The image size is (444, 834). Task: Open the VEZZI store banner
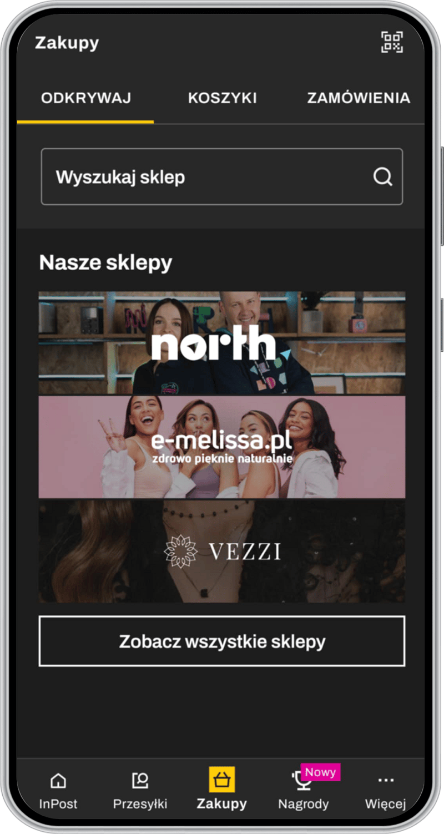[222, 552]
